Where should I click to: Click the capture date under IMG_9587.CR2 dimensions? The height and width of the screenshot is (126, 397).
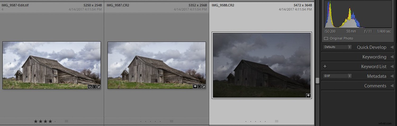(x=190, y=9)
